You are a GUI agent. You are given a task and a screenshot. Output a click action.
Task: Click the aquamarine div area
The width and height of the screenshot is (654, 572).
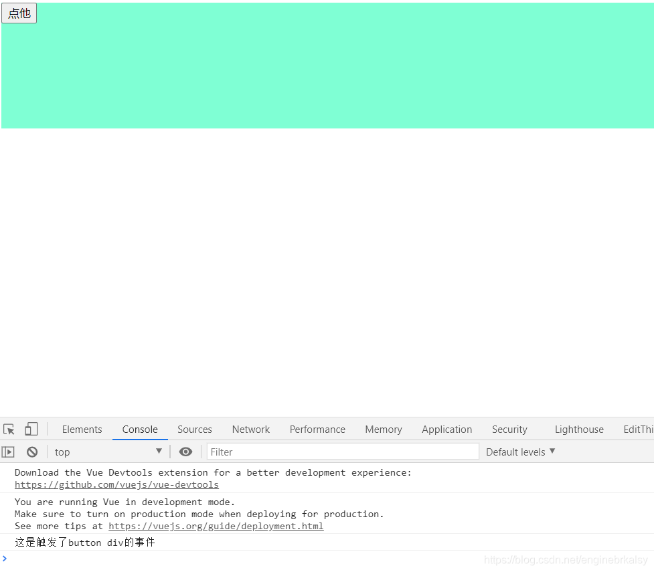[x=327, y=66]
